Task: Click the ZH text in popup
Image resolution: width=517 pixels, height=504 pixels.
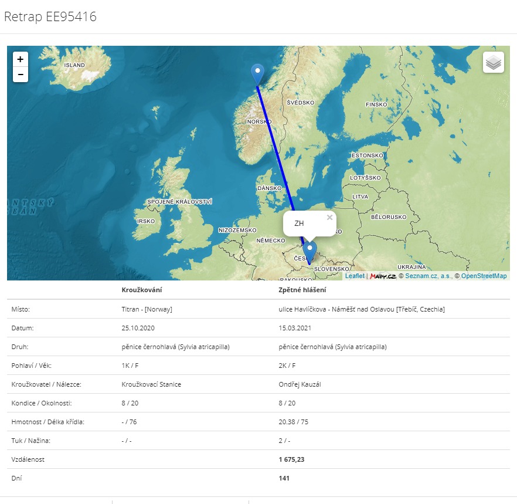Action: pos(299,224)
